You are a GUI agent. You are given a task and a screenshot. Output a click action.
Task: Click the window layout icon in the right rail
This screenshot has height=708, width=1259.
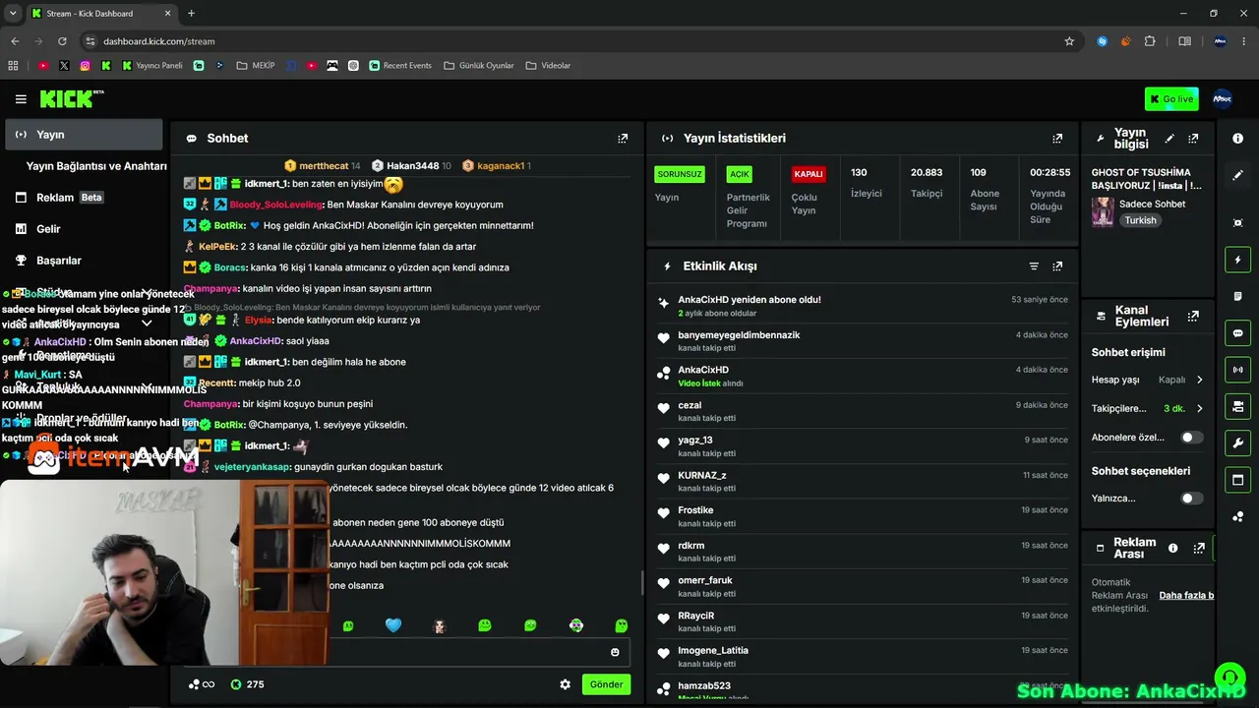pyautogui.click(x=1237, y=480)
